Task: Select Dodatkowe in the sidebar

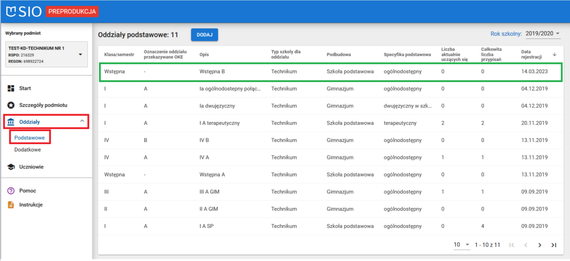Action: pyautogui.click(x=27, y=149)
